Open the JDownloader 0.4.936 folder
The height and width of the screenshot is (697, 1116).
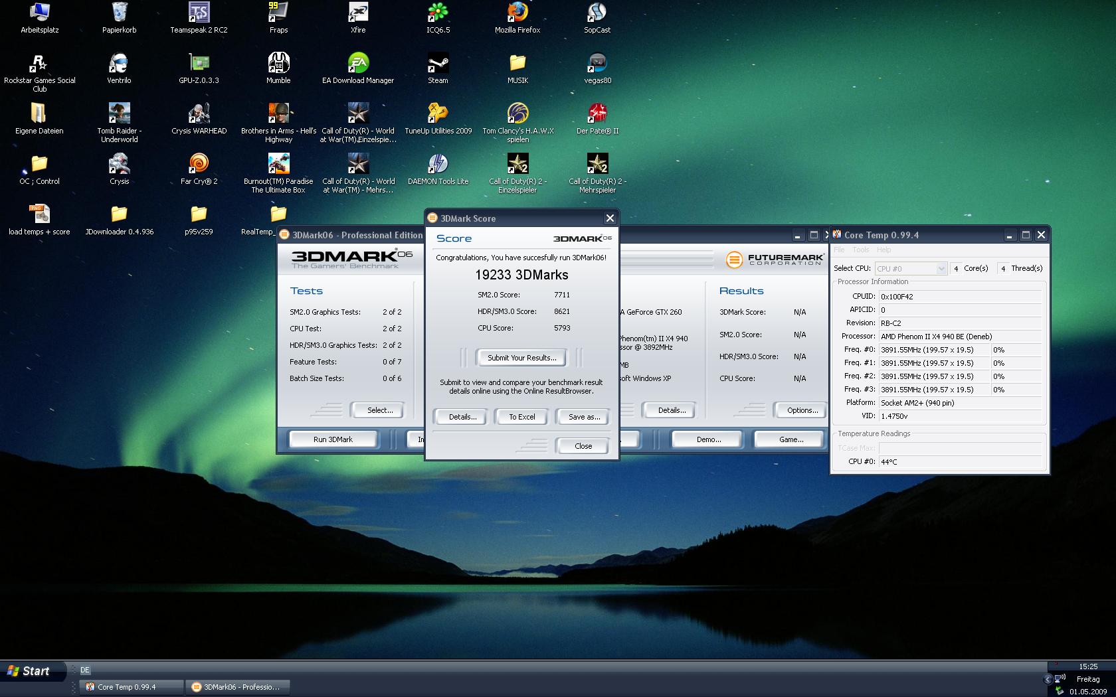tap(119, 219)
